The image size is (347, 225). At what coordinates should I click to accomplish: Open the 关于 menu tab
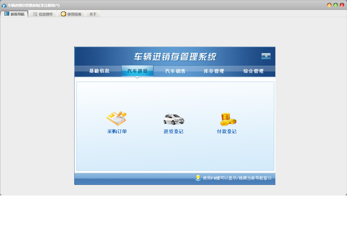(93, 14)
